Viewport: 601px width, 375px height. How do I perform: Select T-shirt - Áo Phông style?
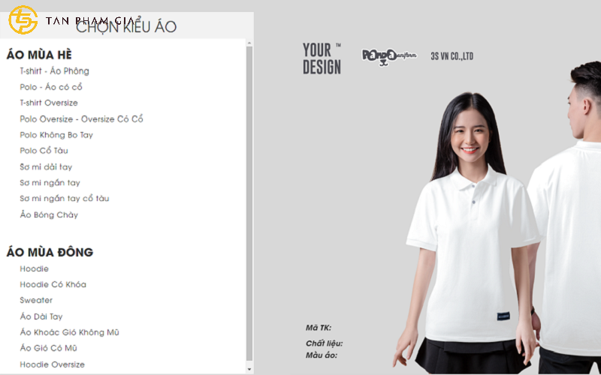coord(54,71)
